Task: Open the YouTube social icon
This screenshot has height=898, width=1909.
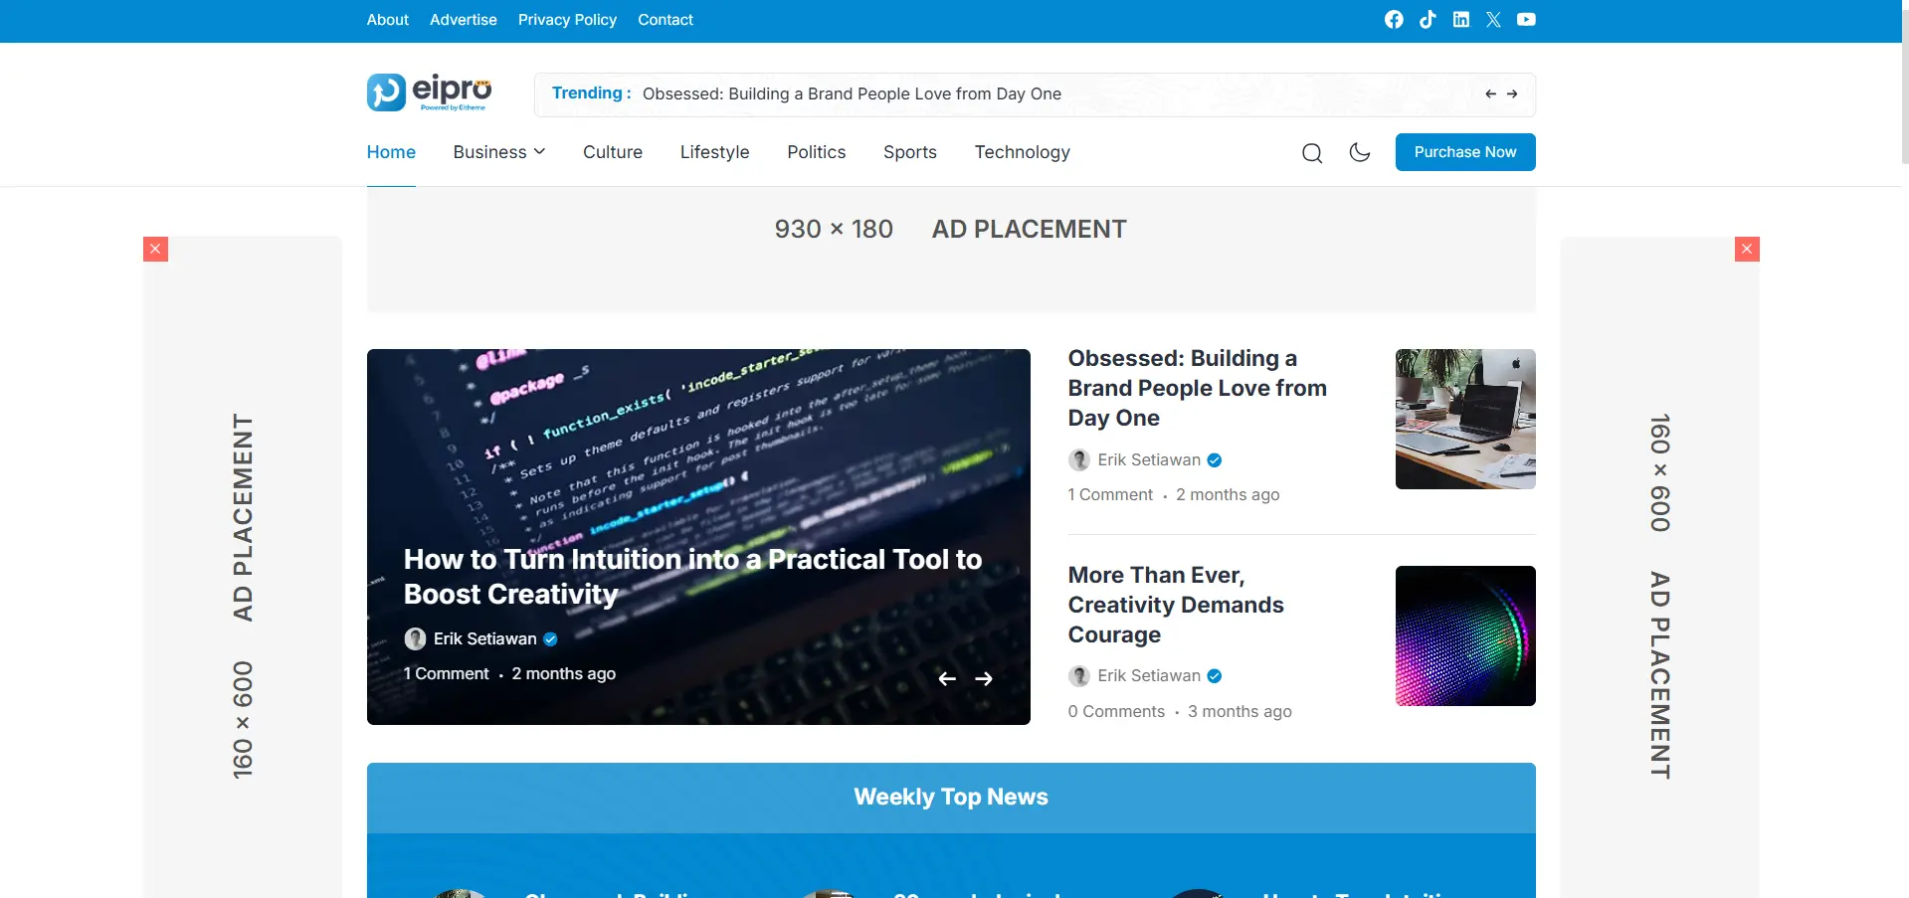Action: click(1526, 20)
